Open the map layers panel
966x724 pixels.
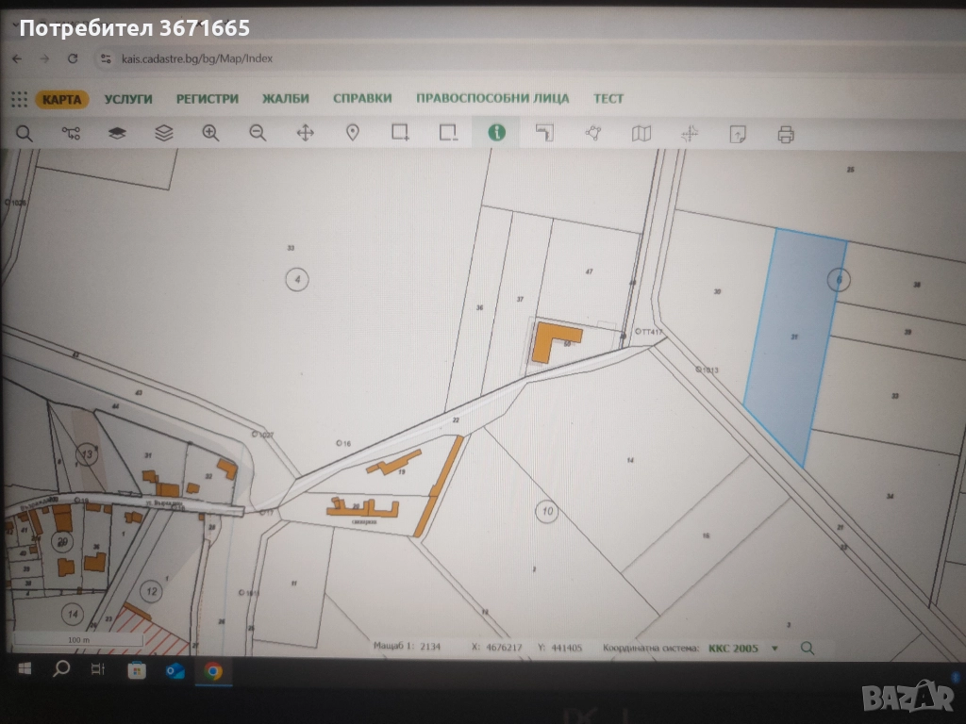(117, 133)
